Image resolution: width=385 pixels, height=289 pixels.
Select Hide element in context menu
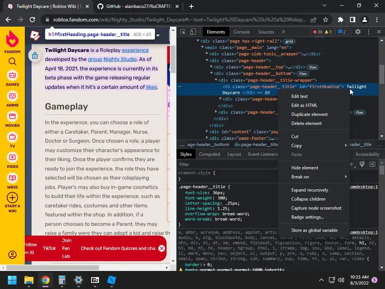click(314, 167)
